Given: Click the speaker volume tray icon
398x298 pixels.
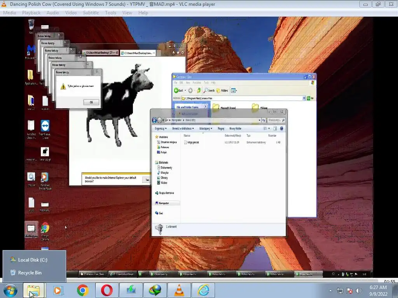Looking at the screenshot, I should pyautogui.click(x=359, y=291).
